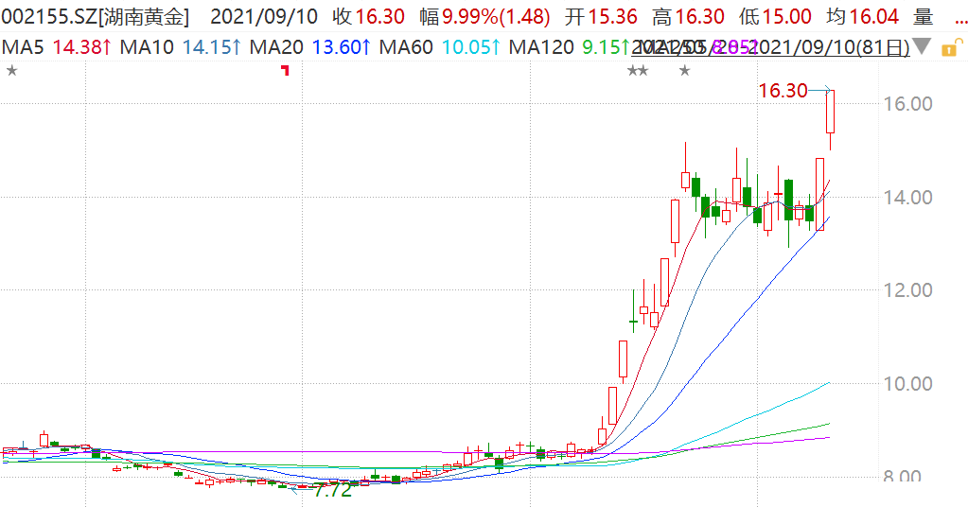968x507 pixels.
Task: Click stock code 002155.SZ[湖南黄金] title
Action: click(x=96, y=17)
